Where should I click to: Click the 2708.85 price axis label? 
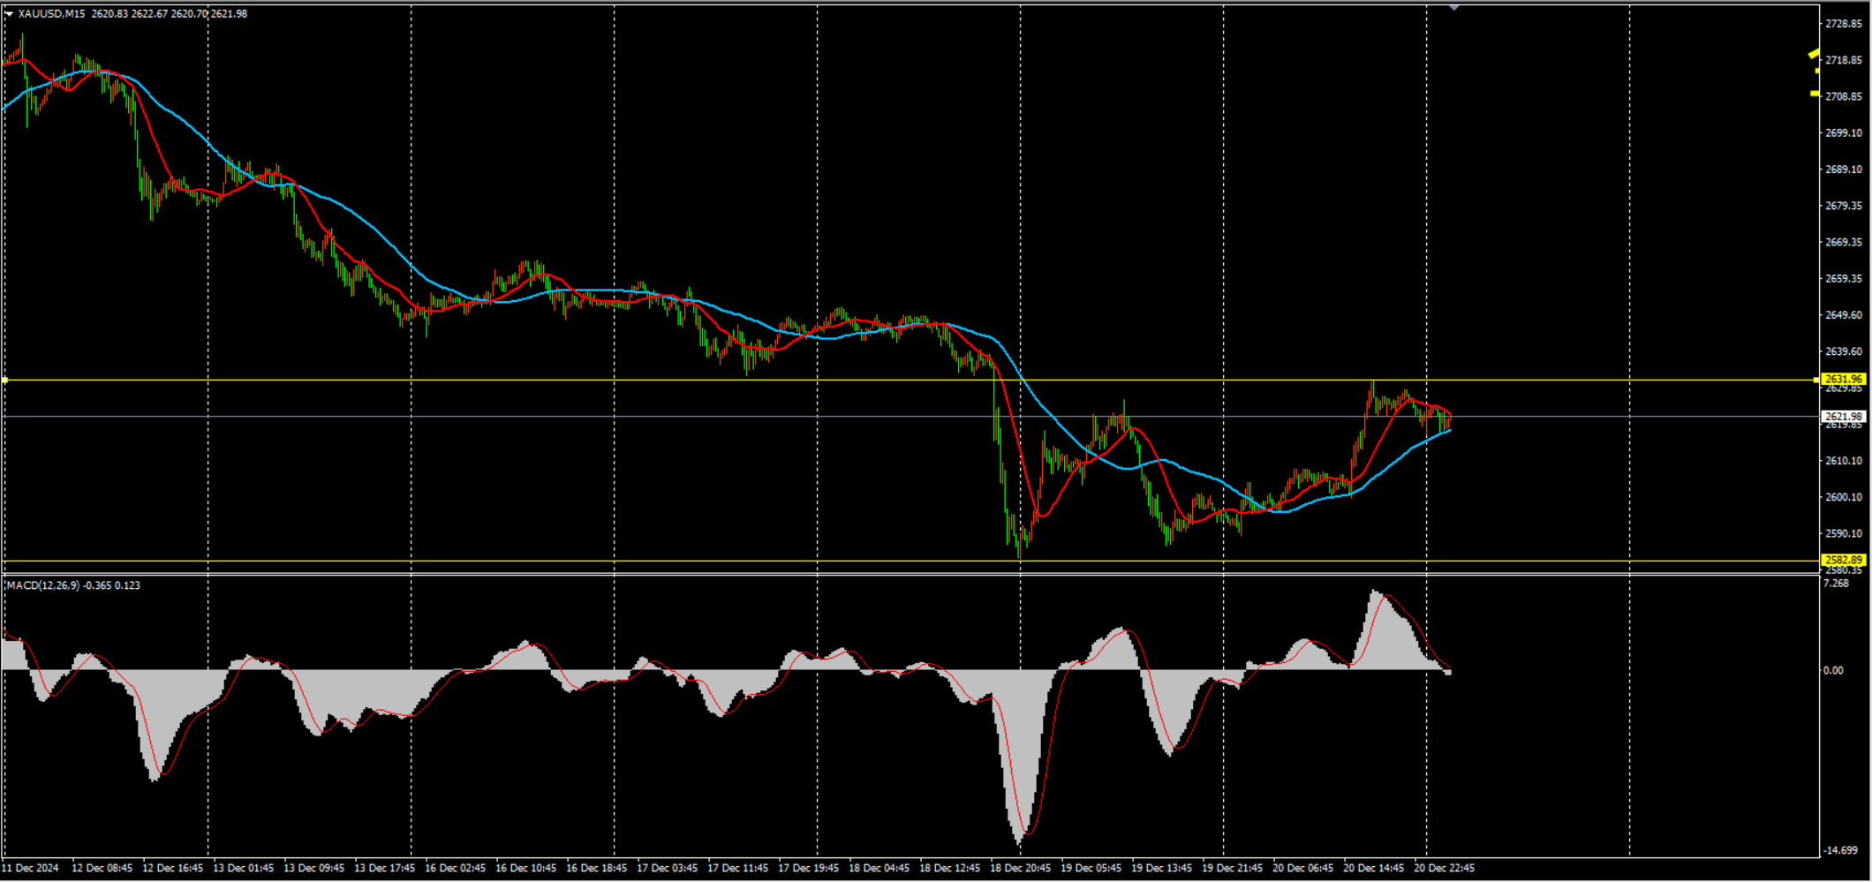click(x=1844, y=96)
